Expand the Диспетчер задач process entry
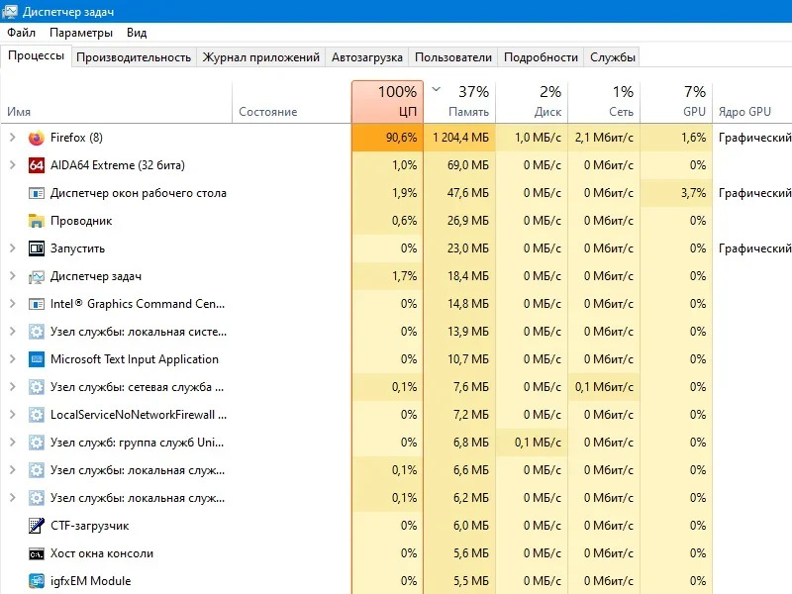792x594 pixels. [13, 276]
